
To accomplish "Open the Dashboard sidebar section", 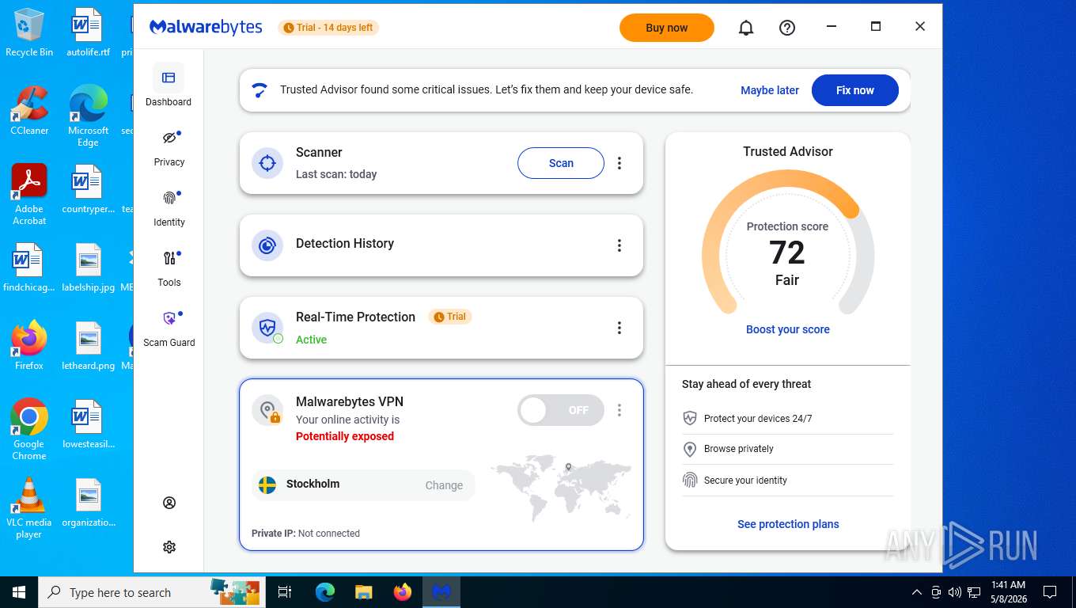I will click(169, 85).
